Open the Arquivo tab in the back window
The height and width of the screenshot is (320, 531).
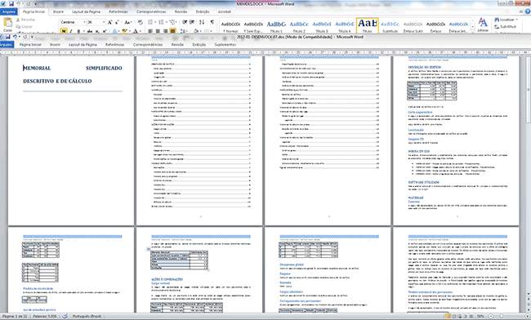click(8, 11)
